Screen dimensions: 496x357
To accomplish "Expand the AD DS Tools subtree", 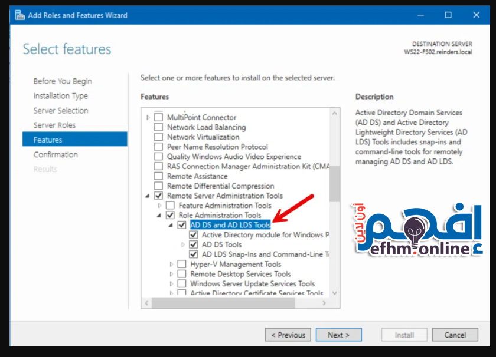I will [x=183, y=244].
